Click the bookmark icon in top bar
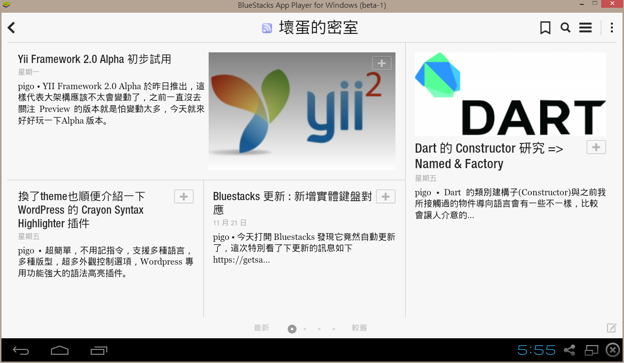The width and height of the screenshot is (624, 363). coord(545,28)
